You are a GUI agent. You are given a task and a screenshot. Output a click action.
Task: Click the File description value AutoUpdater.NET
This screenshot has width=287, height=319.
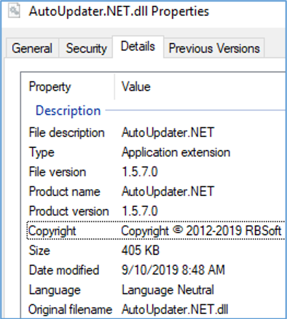click(x=168, y=133)
